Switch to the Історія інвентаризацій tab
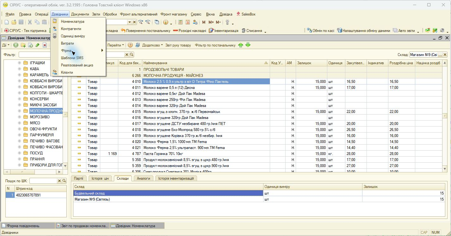The height and width of the screenshot is (236, 451). 176,178
